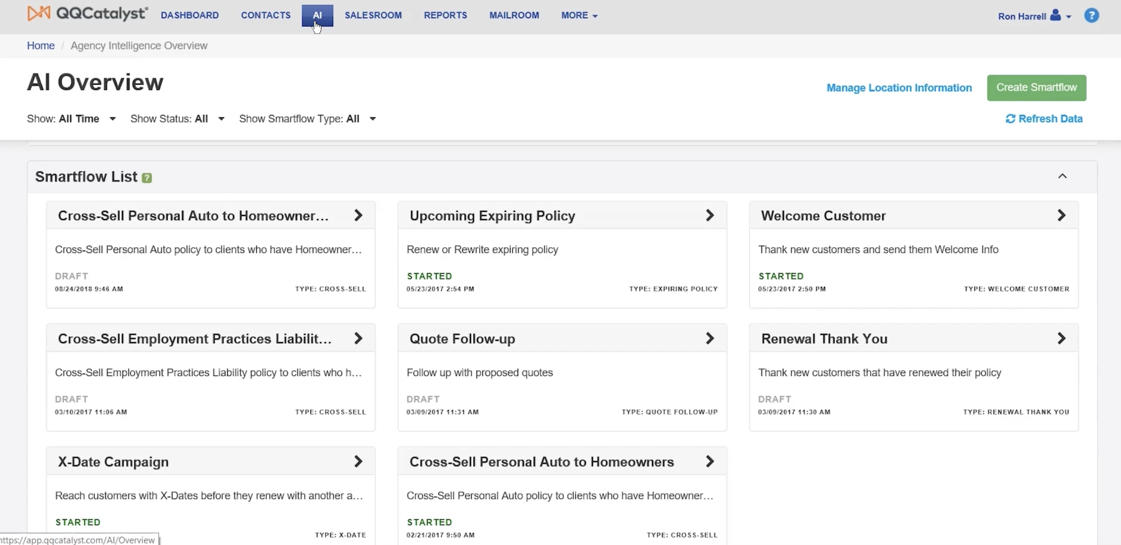
Task: Click the Renewal Thank You arrow icon
Action: click(x=1061, y=339)
